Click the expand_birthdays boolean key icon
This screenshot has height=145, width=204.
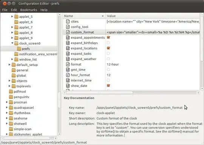coord(68,43)
